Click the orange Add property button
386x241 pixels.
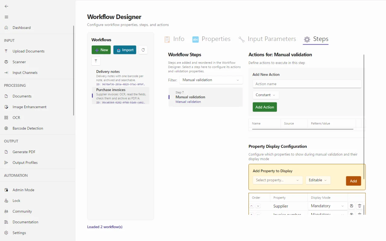[353, 181]
